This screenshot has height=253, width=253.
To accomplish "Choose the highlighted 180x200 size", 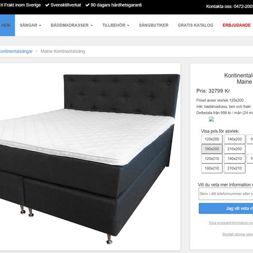I will 212,149.
